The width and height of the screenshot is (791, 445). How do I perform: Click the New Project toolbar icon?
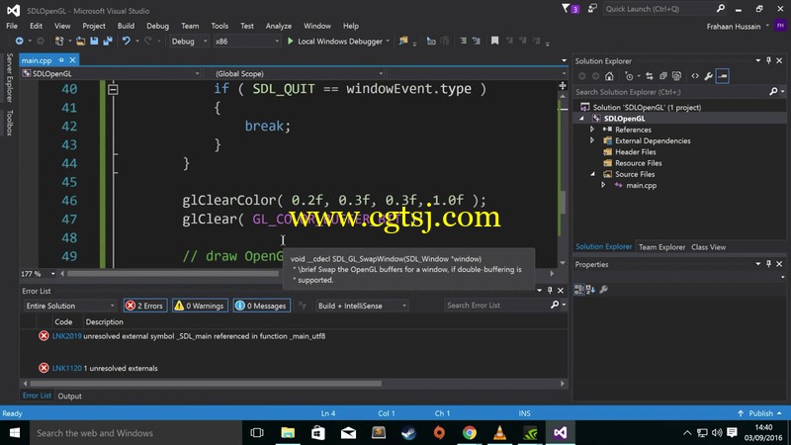pyautogui.click(x=59, y=41)
